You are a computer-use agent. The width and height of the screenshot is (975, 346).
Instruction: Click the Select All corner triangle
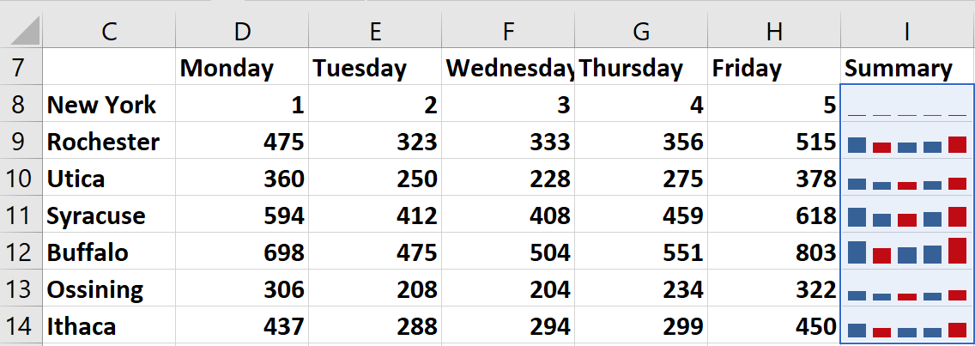tap(23, 31)
